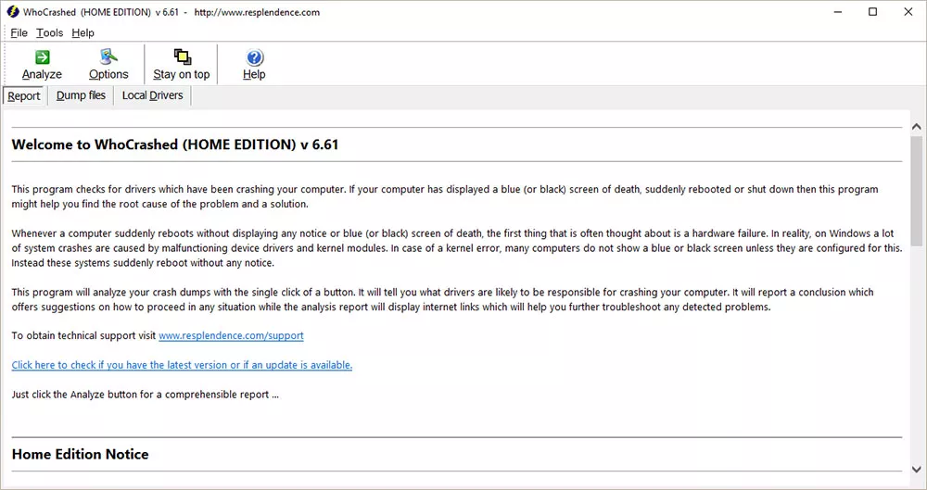The image size is (927, 490).
Task: Switch to the Local Drivers tab
Action: click(x=153, y=95)
